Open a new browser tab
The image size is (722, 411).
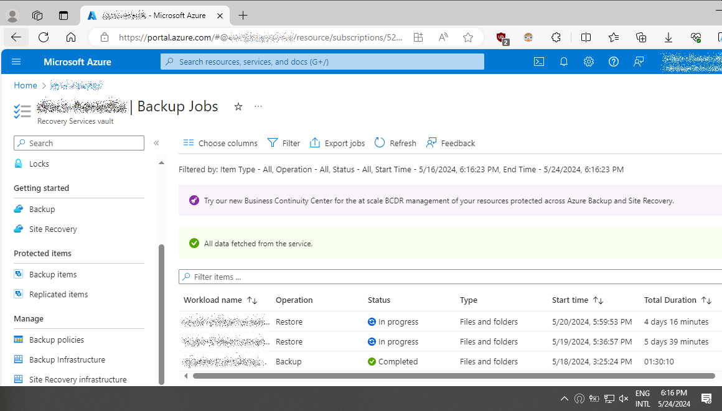(243, 16)
